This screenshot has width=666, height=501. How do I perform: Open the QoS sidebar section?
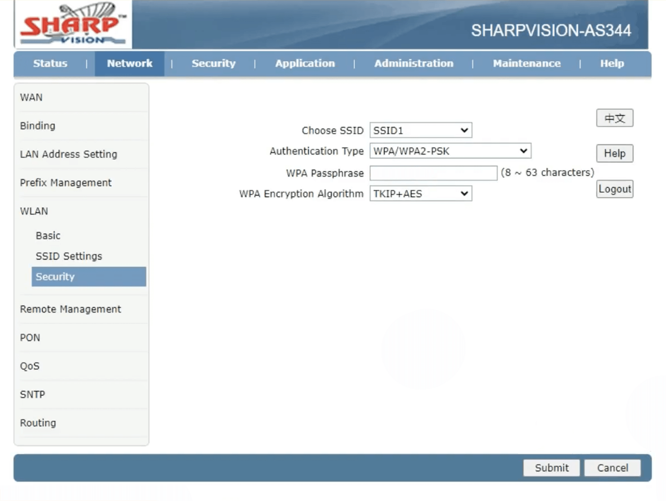pos(30,366)
